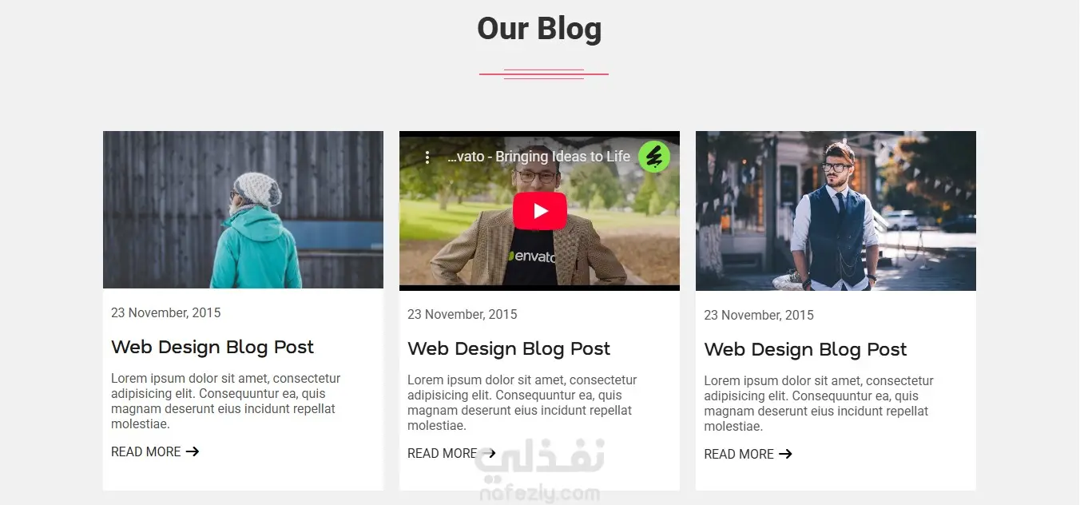
Task: Click the first card's date 23 November, 2015
Action: (x=166, y=312)
